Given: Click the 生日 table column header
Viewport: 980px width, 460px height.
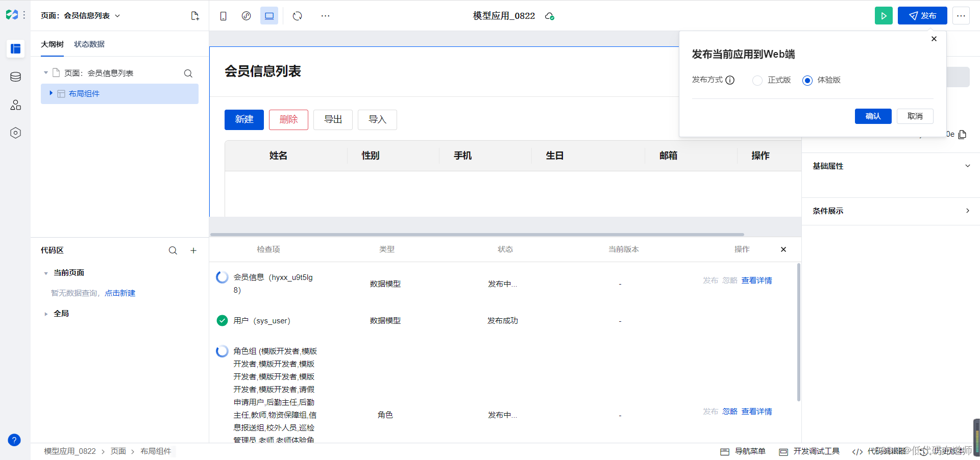Looking at the screenshot, I should [x=555, y=156].
